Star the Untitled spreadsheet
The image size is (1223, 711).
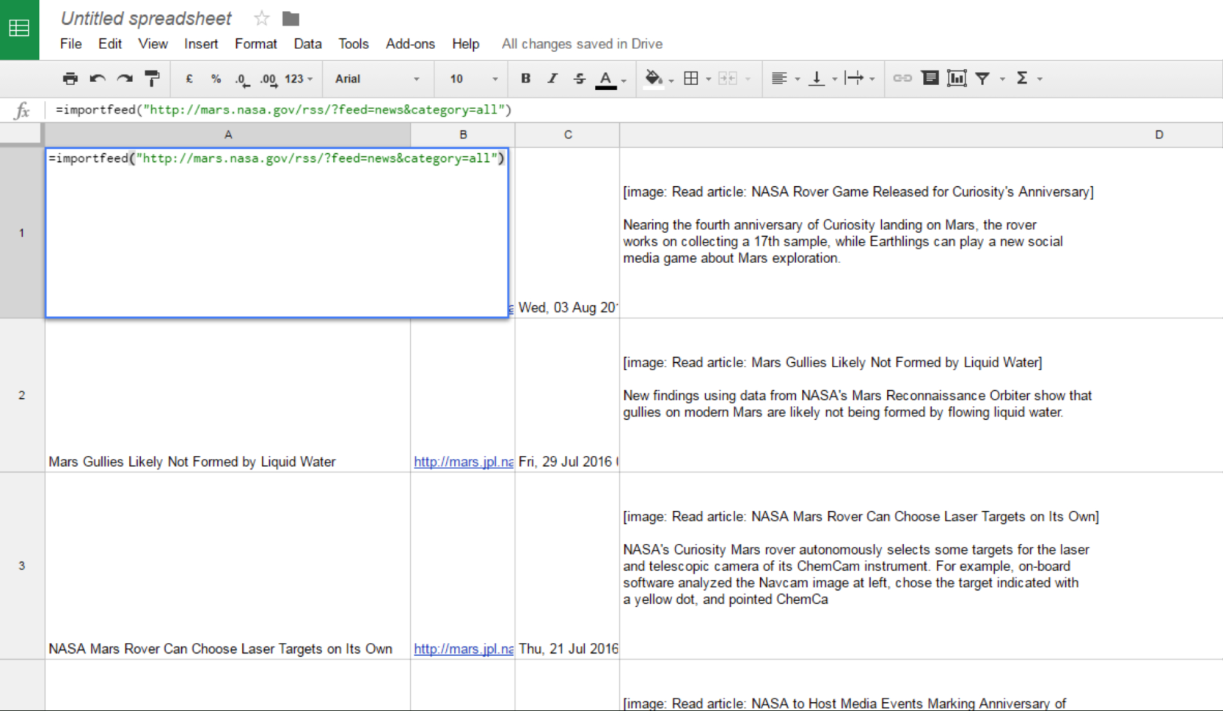(261, 18)
